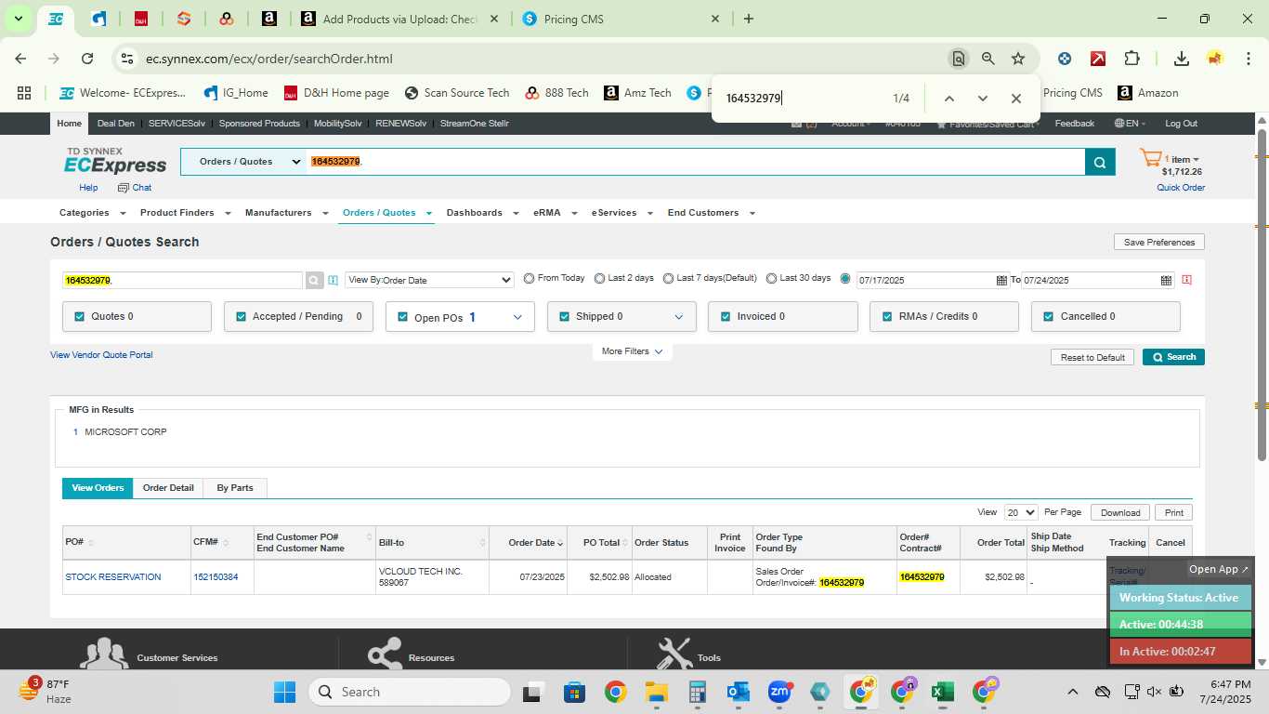Open Chrome menu three dots
1269x714 pixels.
[x=1248, y=59]
